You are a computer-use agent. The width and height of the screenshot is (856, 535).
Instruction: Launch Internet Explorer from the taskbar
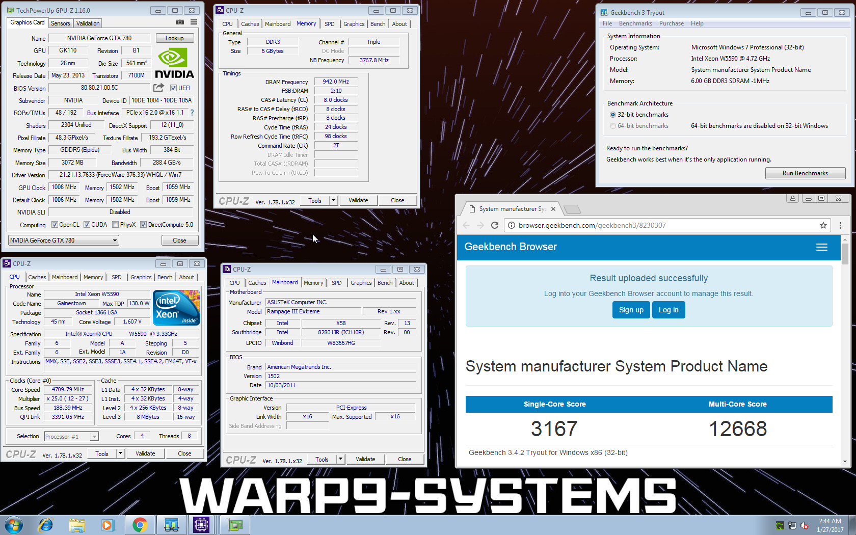click(x=46, y=525)
